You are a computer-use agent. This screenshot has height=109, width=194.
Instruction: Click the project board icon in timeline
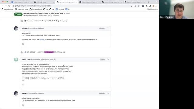(22, 21)
